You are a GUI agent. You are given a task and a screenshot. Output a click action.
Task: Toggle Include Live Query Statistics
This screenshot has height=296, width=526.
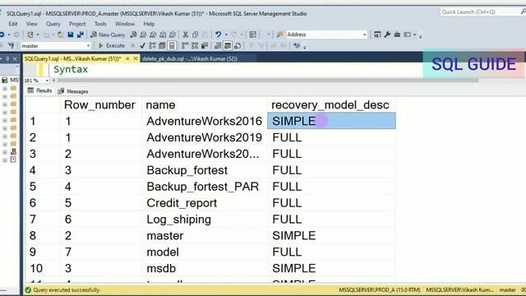click(195, 46)
